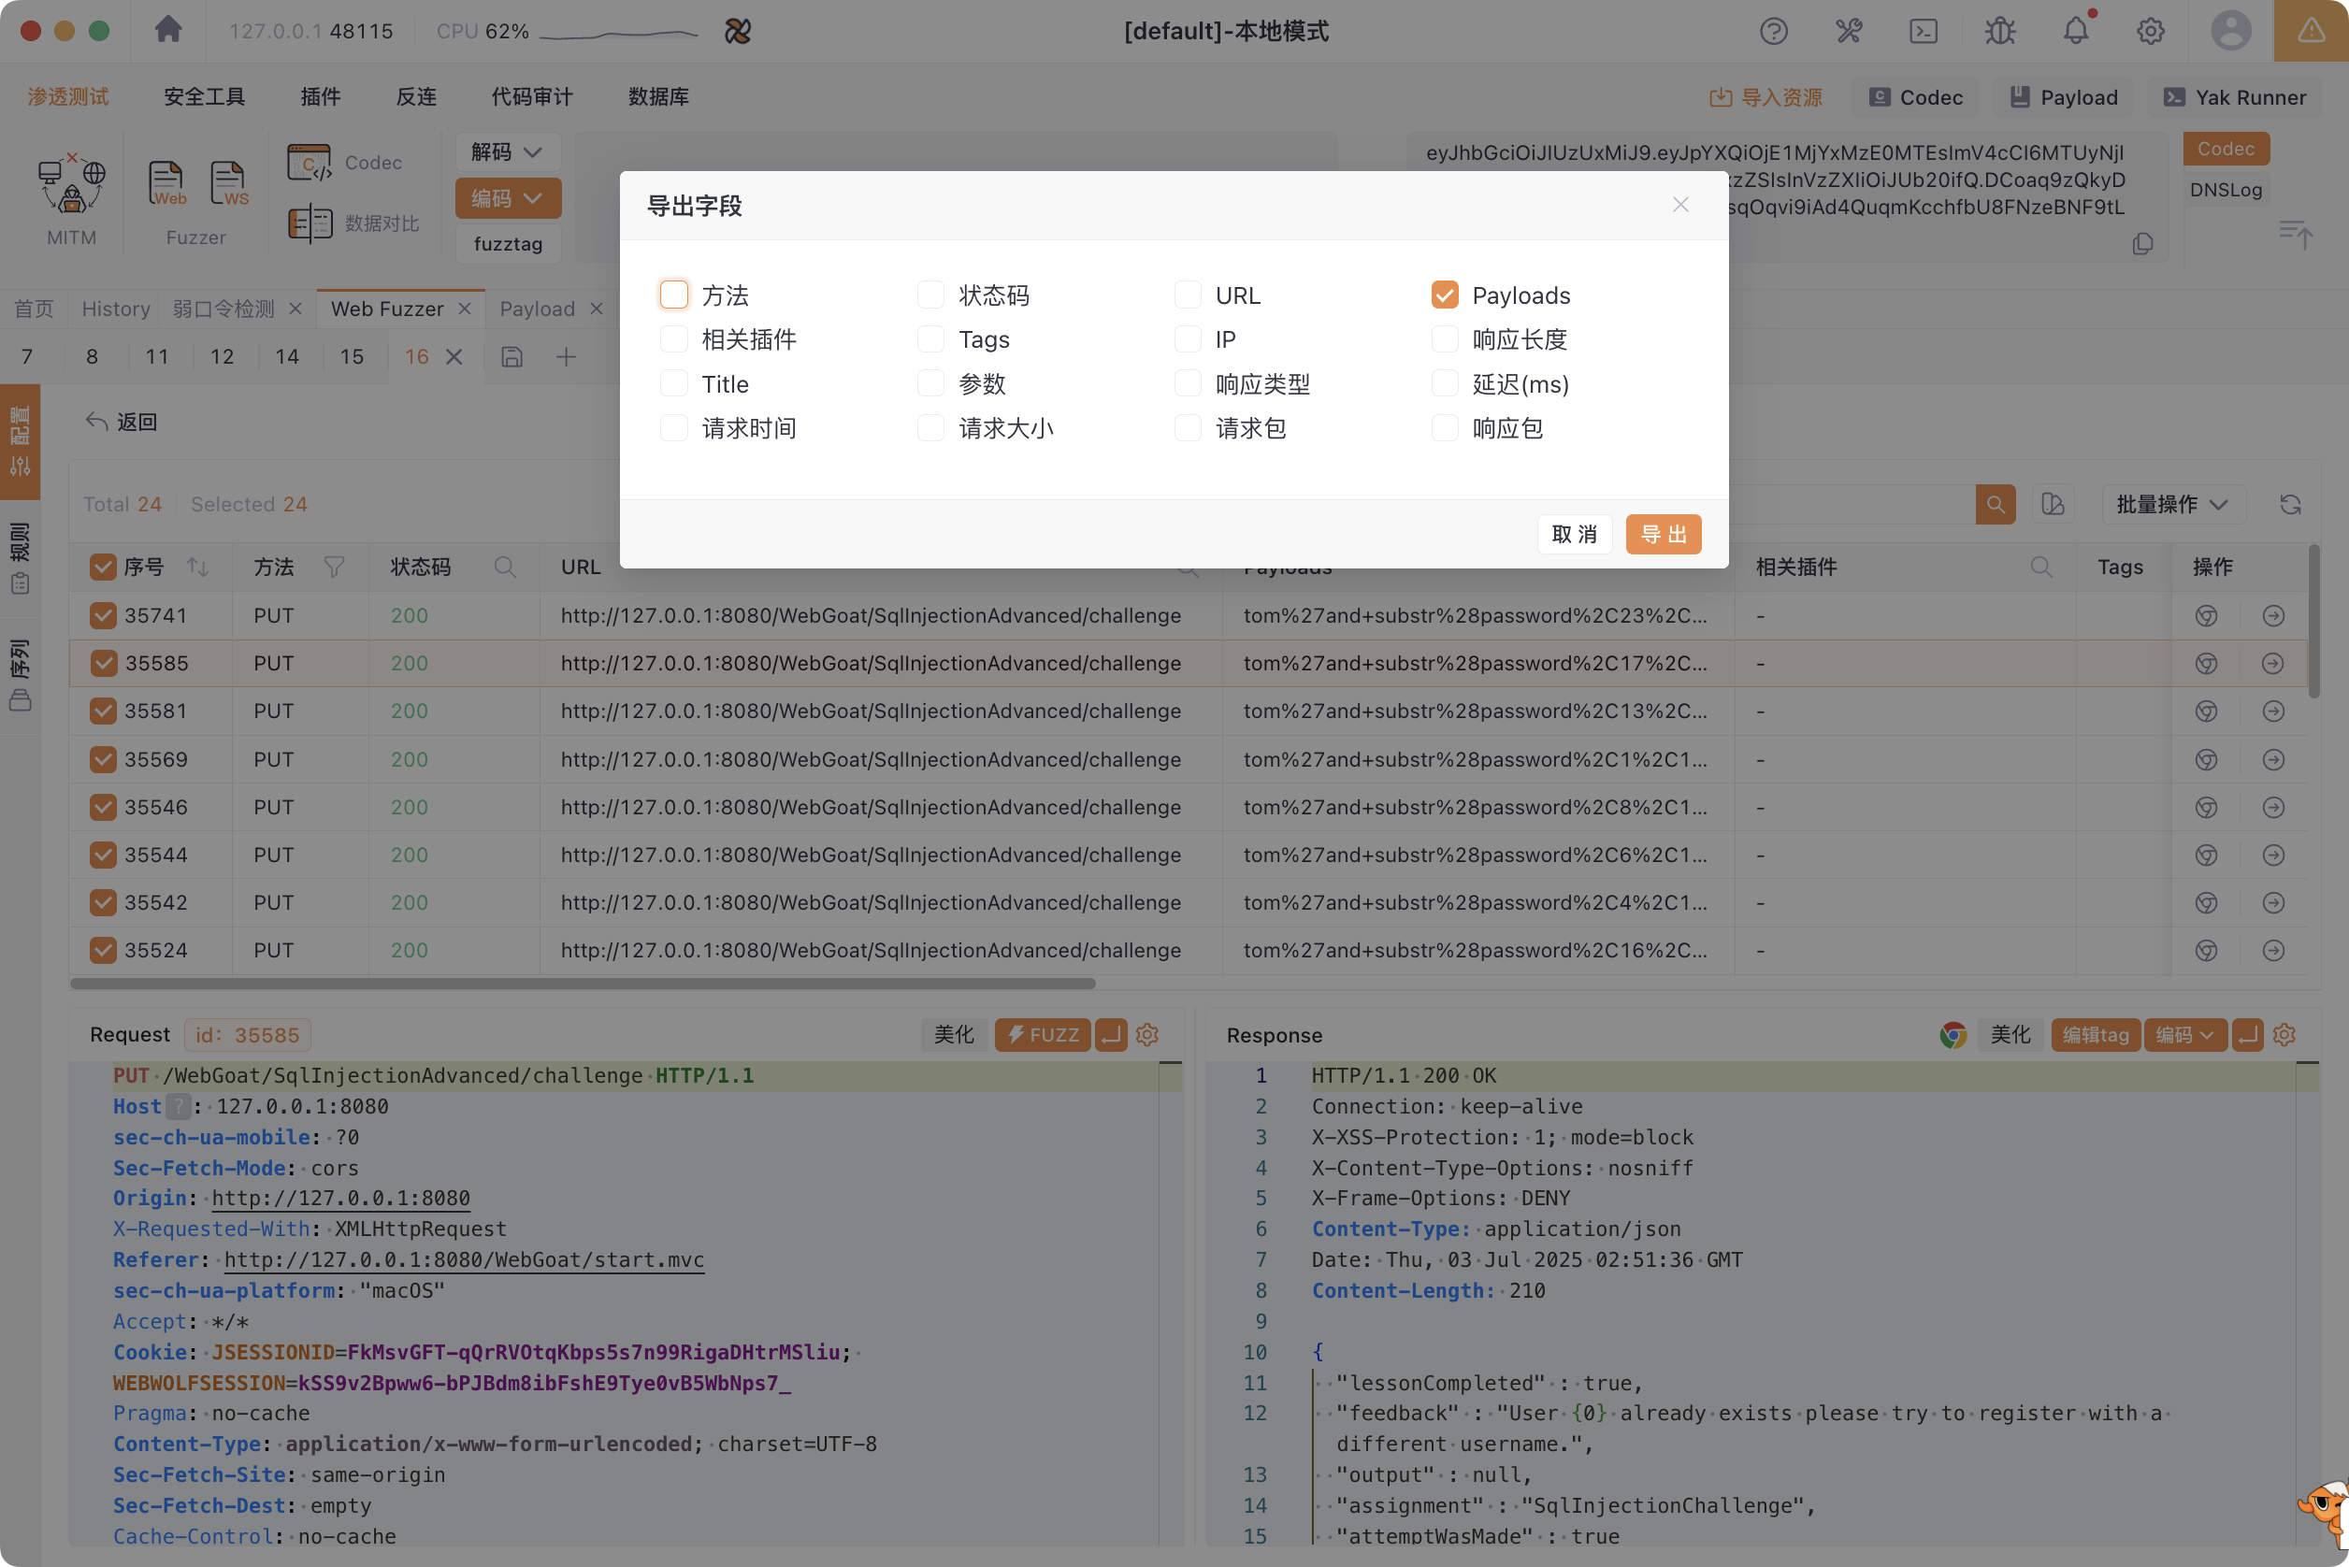2349x1567 pixels.
Task: Expand the 解码 decode dropdown
Action: tap(508, 151)
